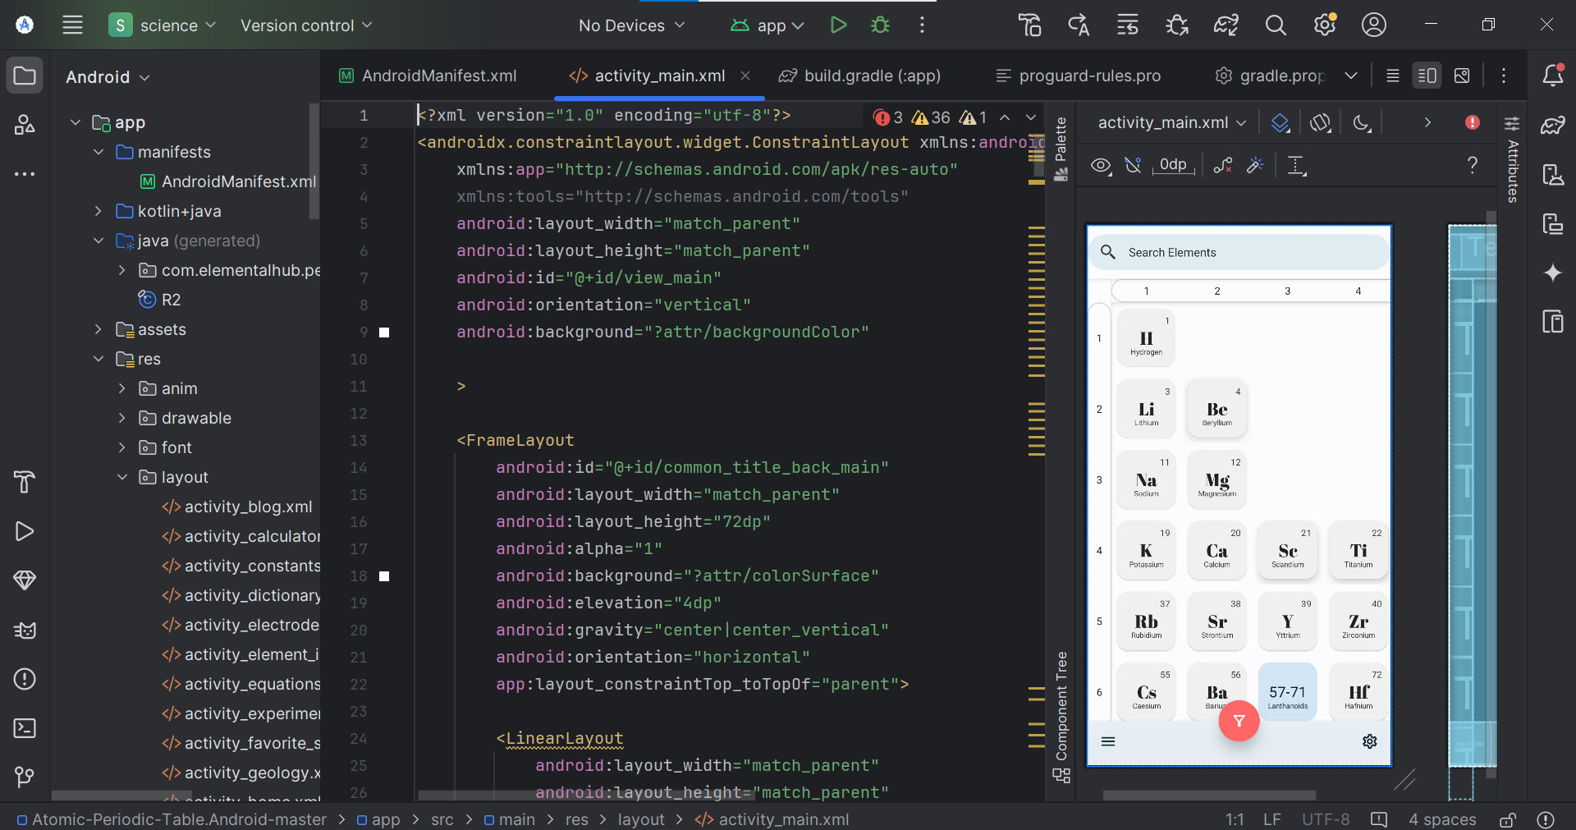
Task: Switch to the AndroidManifest.xml tab
Action: tap(438, 76)
